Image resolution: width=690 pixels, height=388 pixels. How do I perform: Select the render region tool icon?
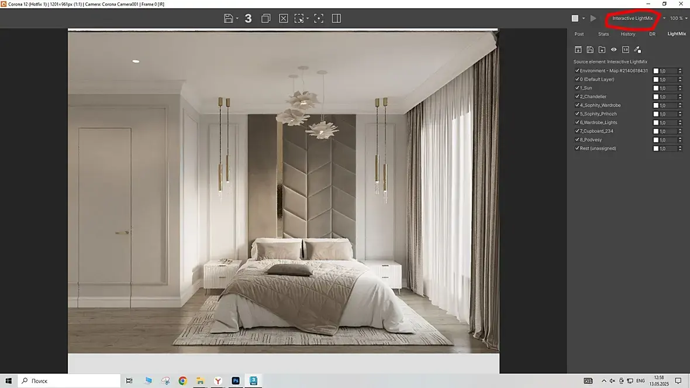(x=299, y=19)
